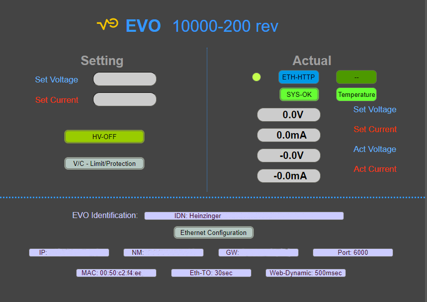
Task: Click the Web-Dynamic: 500msec field
Action: point(306,273)
